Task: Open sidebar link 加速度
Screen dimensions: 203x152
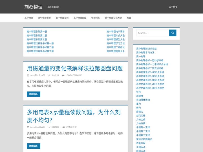Action: pos(140,96)
